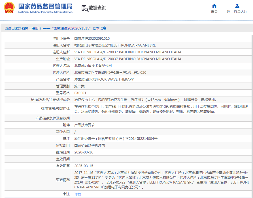Screen dimensions: 253x198
Task: Click registration number value 国械注进20202091515 in table
Action: point(92,39)
